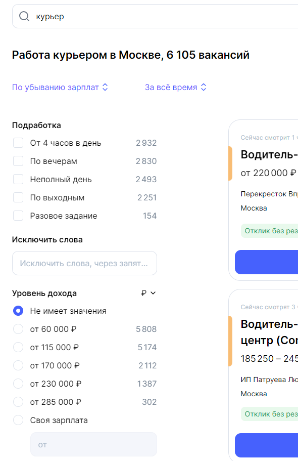Open the ₽ currency selector
The height and width of the screenshot is (461, 298).
tap(148, 293)
